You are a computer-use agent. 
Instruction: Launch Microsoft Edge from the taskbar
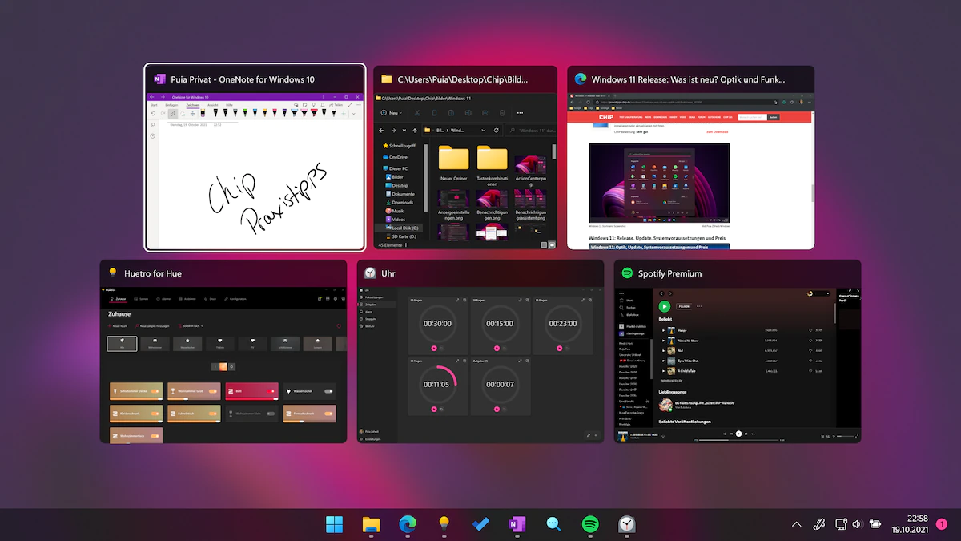tap(408, 524)
